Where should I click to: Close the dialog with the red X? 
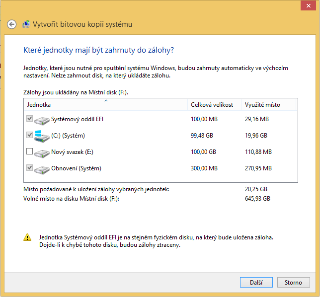click(x=309, y=6)
